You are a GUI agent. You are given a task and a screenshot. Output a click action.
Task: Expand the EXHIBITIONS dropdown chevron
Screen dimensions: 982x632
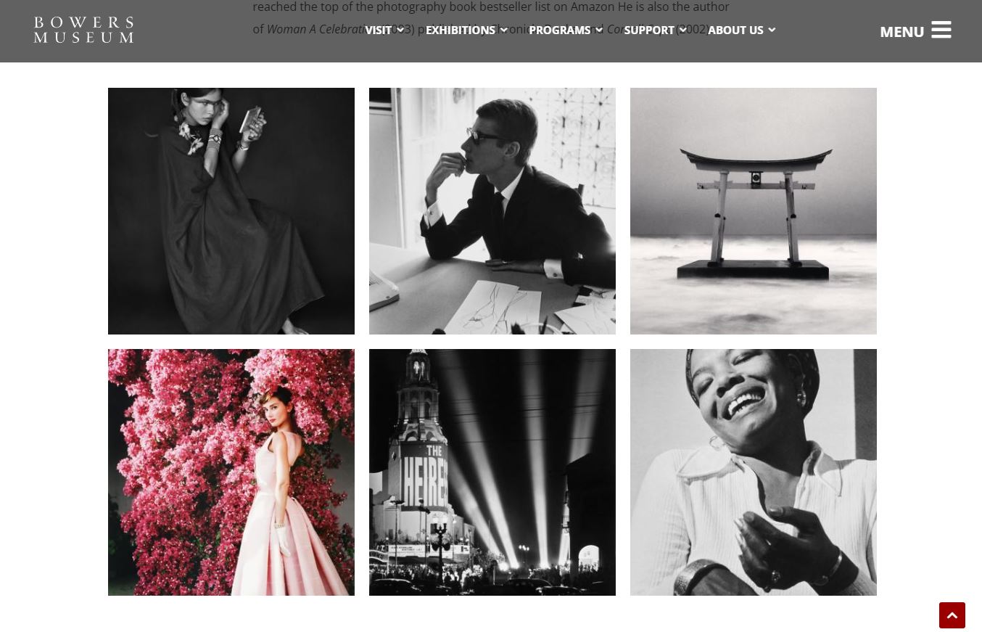tap(503, 30)
